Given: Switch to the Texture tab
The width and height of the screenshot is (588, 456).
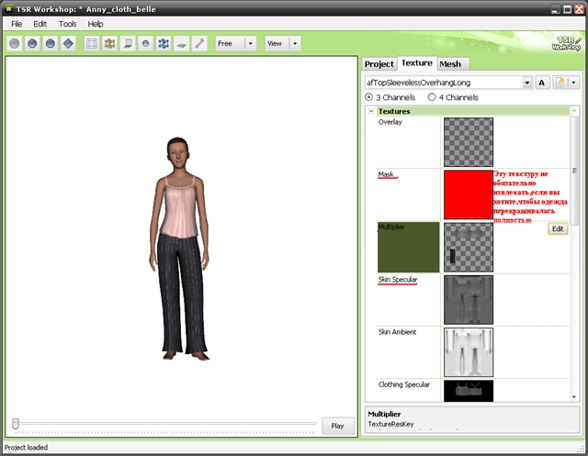Looking at the screenshot, I should [x=416, y=63].
